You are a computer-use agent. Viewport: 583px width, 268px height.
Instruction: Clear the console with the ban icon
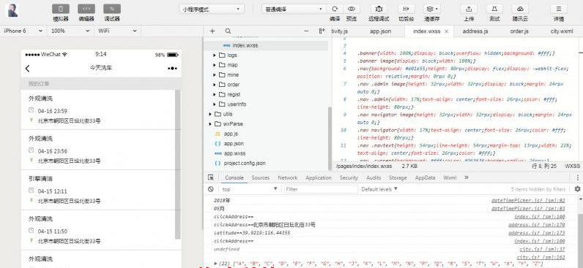(x=211, y=189)
